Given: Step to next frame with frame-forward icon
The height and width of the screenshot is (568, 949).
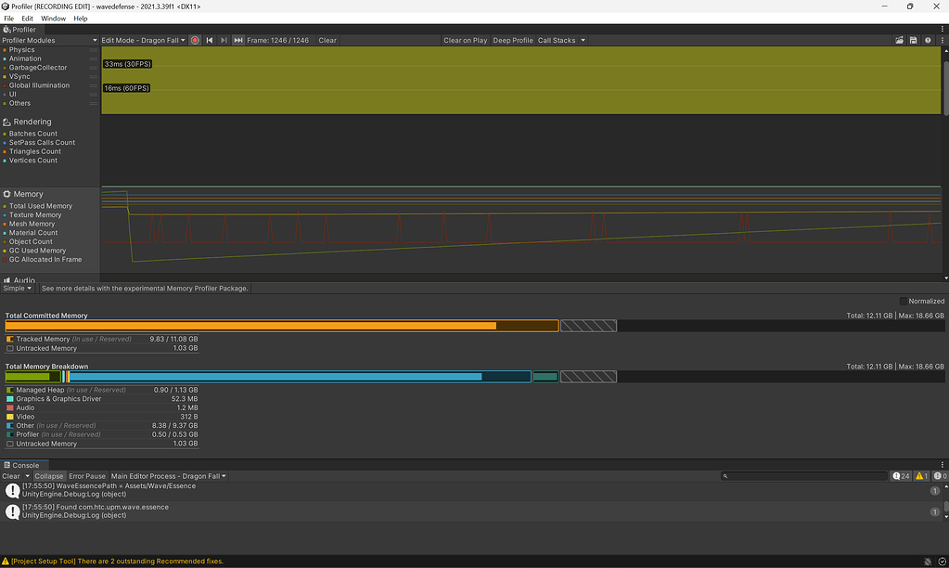Looking at the screenshot, I should 222,40.
